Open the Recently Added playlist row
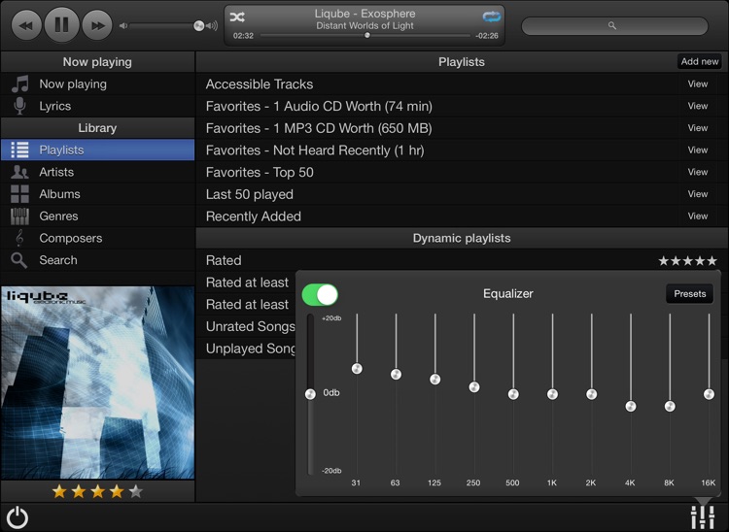The image size is (729, 532). click(x=462, y=216)
